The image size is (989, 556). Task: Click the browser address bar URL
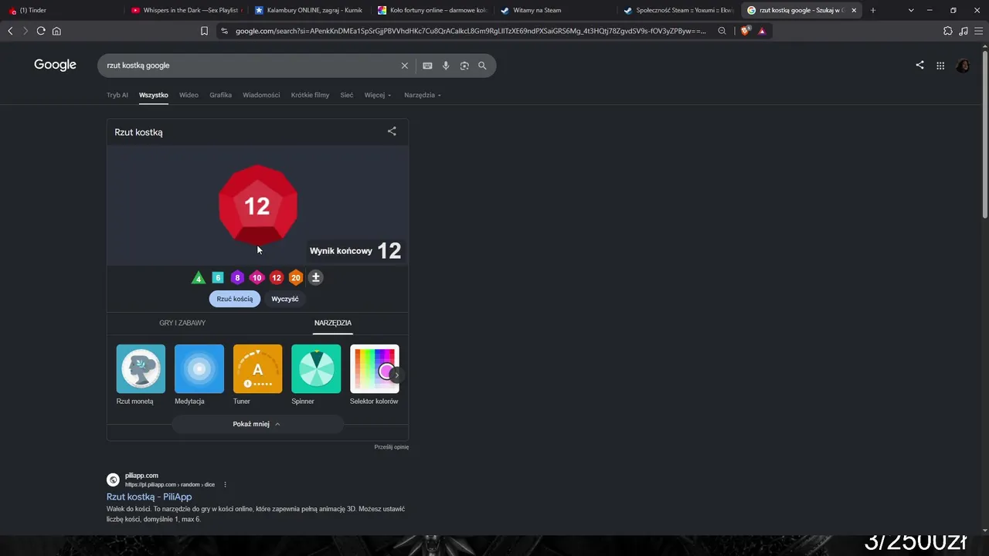point(471,31)
